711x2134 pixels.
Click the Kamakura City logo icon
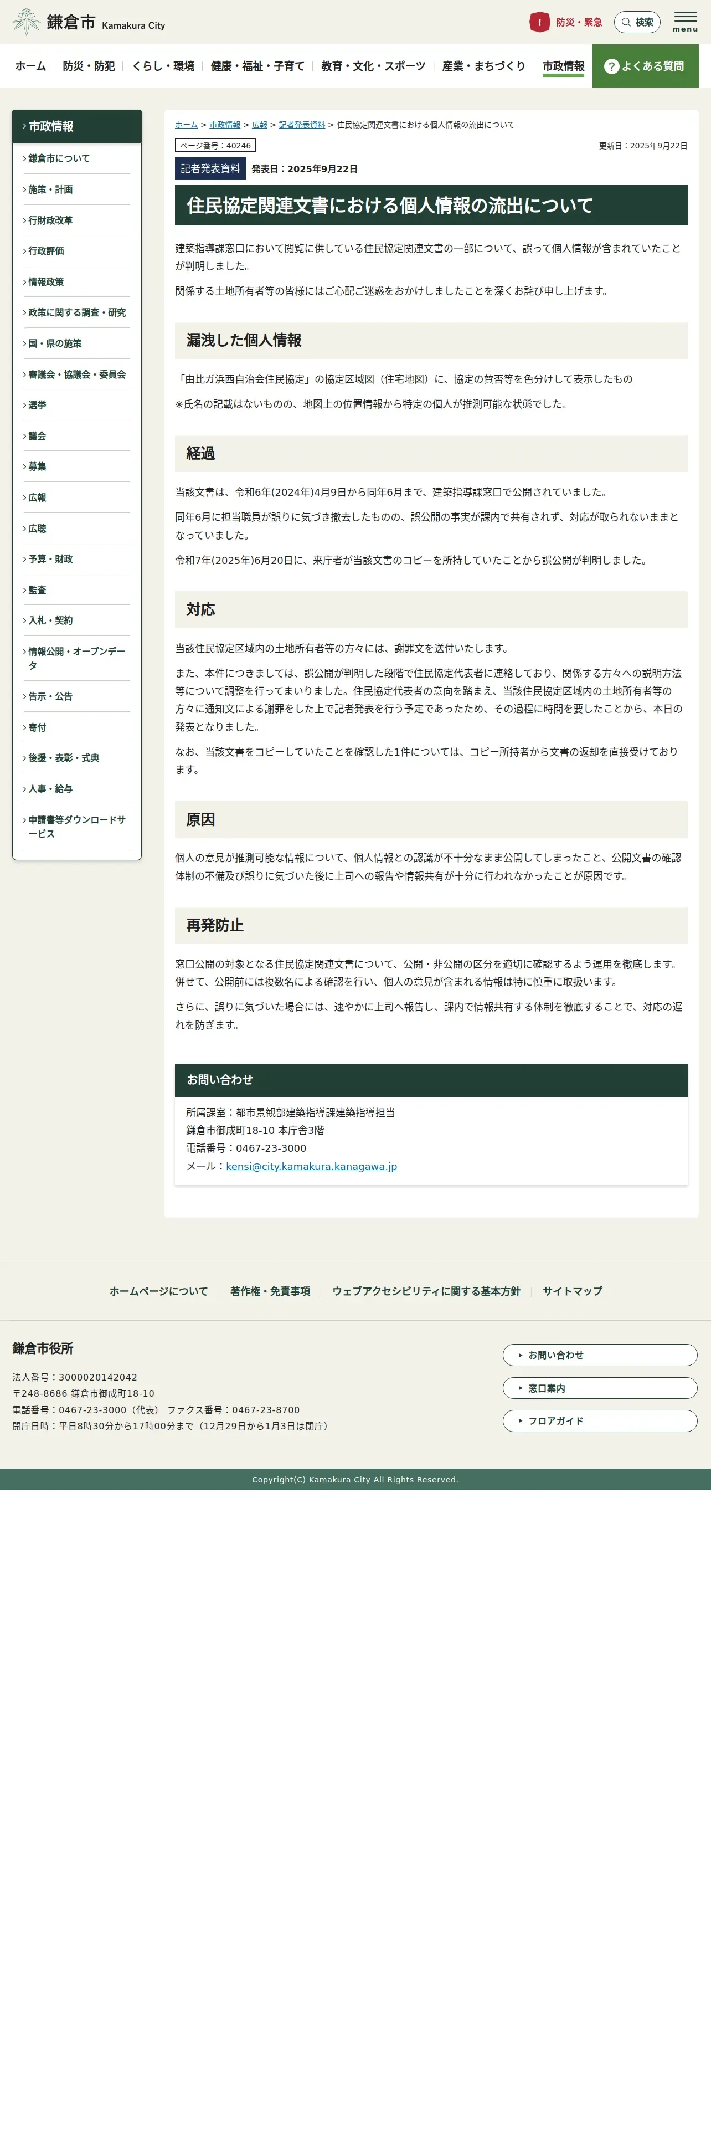point(27,22)
